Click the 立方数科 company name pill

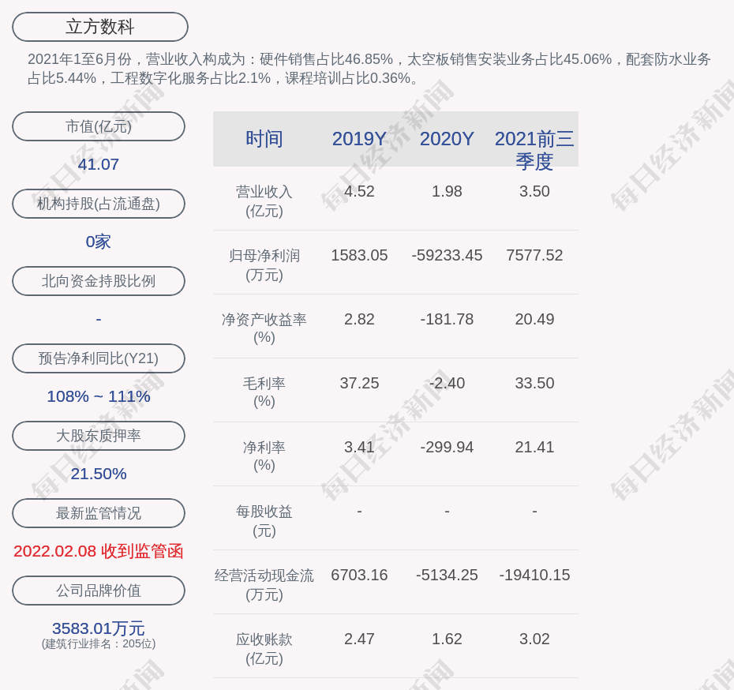100,27
